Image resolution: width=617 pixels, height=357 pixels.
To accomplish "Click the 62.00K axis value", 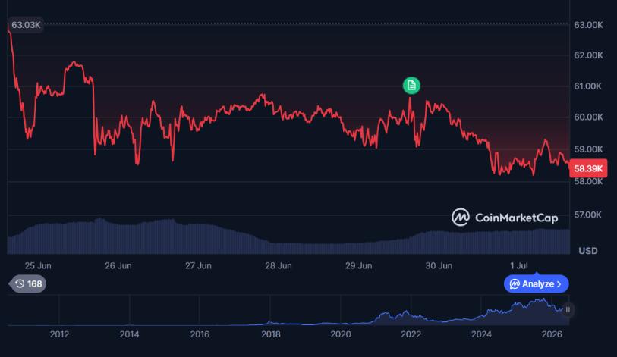I will click(x=588, y=55).
